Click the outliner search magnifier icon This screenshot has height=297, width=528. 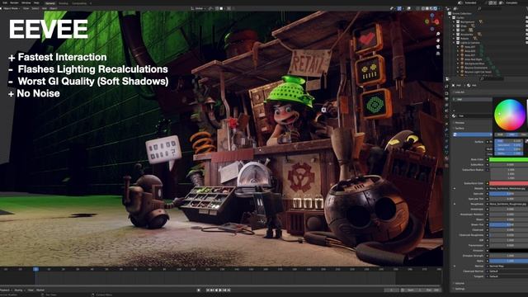tap(479, 8)
